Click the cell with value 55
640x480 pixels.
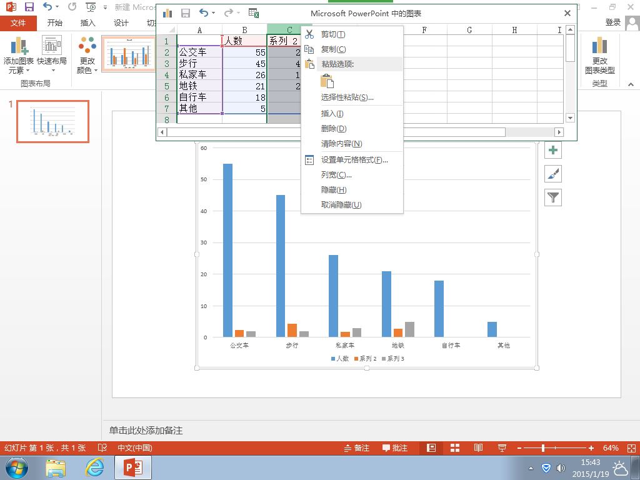(x=244, y=52)
